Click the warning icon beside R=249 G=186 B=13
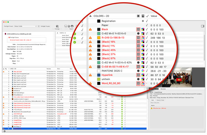207x135 pixels. [90, 38]
